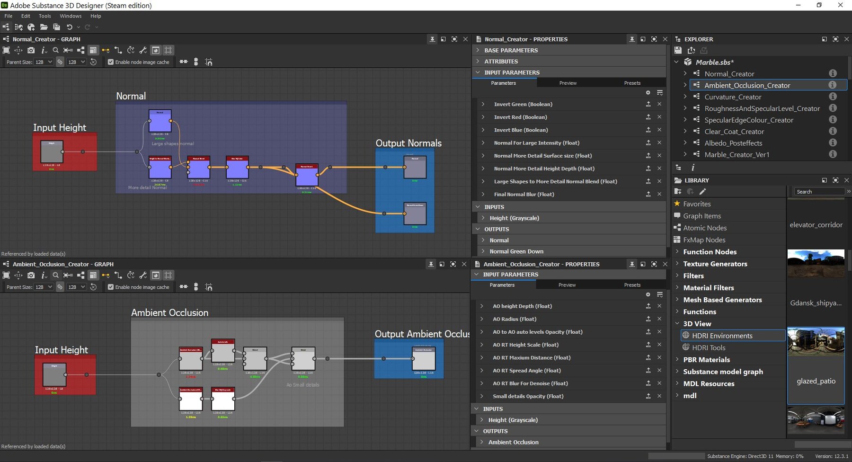Select Atomic Nodes in Library

[704, 228]
